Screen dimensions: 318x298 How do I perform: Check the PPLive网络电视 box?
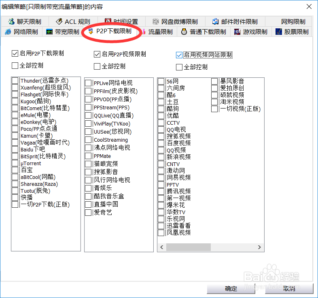tap(88, 83)
